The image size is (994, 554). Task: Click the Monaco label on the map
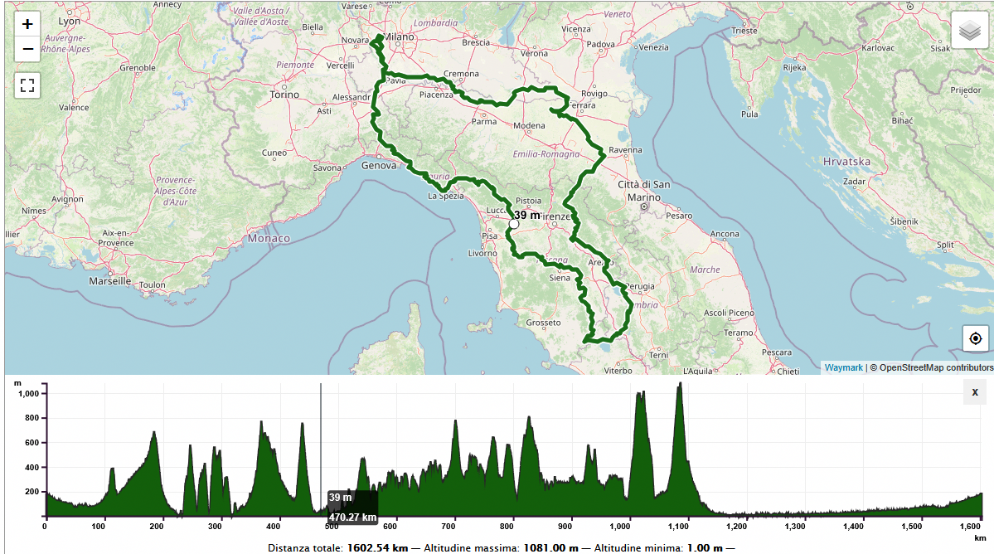(x=269, y=238)
